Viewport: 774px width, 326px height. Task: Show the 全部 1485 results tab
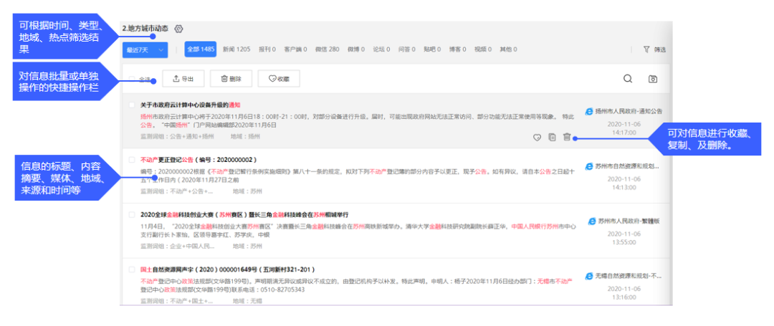click(201, 49)
